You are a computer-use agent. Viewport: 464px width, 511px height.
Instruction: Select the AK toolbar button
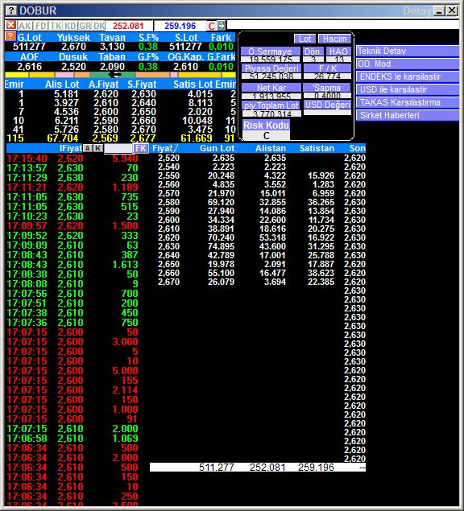pos(25,26)
